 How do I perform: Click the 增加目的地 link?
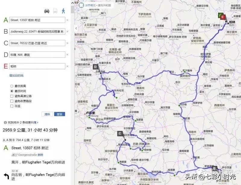pyautogui.click(x=16, y=75)
